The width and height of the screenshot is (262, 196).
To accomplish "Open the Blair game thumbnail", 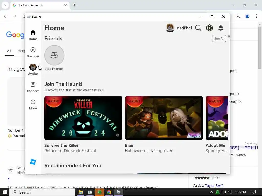I will pyautogui.click(x=164, y=118).
